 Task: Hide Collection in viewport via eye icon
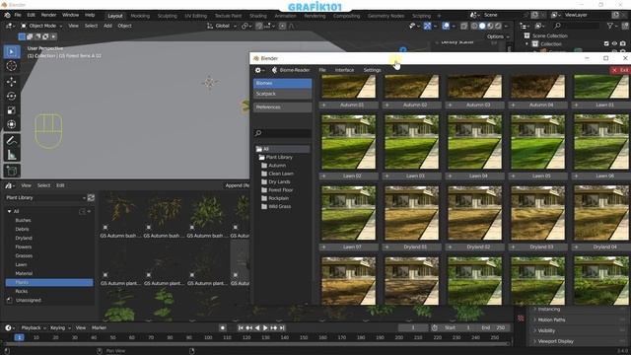point(614,43)
